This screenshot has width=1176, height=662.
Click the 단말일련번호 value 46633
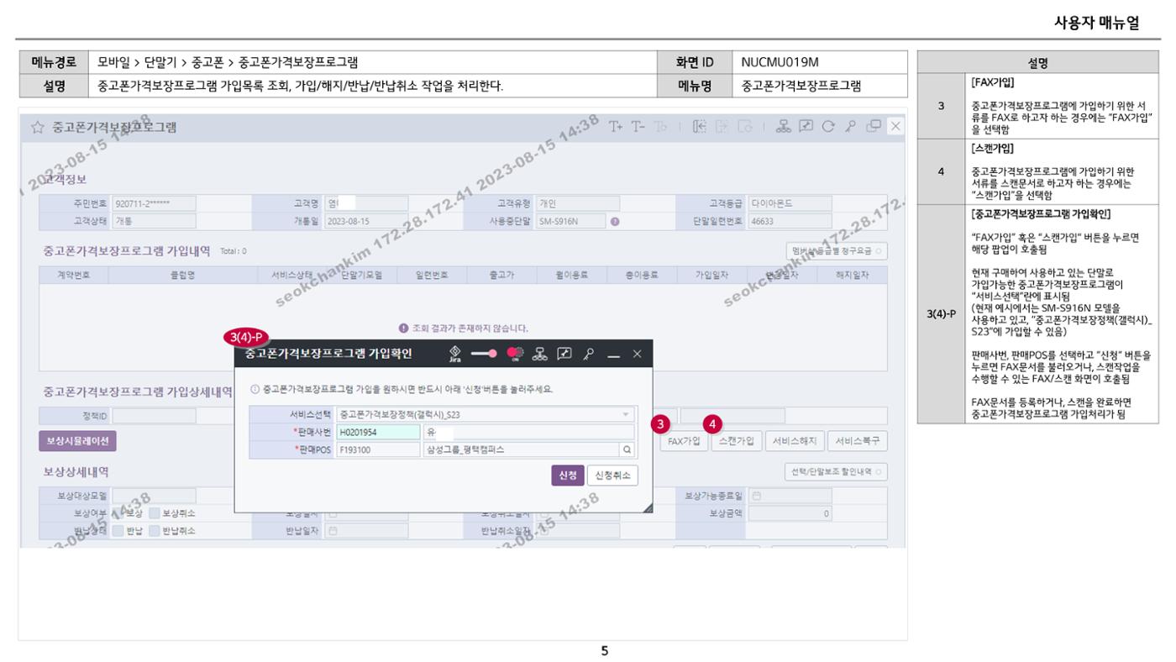pos(789,222)
